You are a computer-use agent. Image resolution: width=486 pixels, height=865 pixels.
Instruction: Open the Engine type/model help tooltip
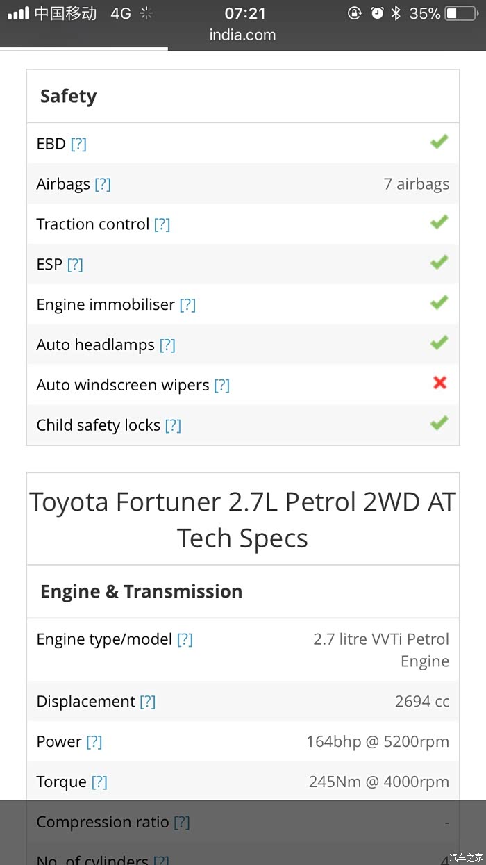pos(185,639)
